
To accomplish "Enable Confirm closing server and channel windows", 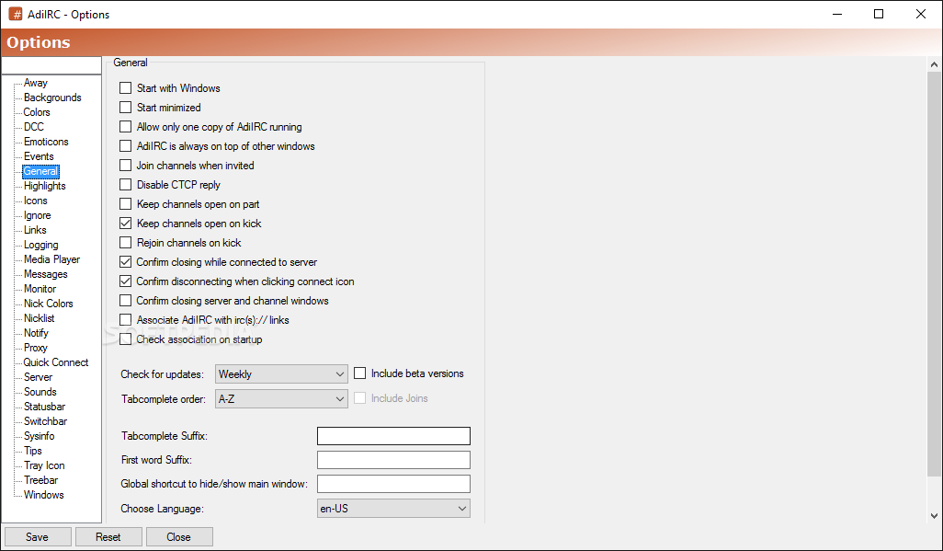I will 125,301.
